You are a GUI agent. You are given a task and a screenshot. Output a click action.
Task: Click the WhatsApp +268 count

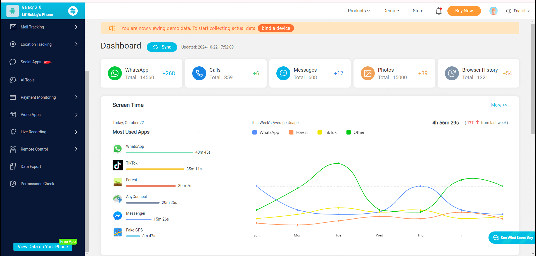point(169,73)
